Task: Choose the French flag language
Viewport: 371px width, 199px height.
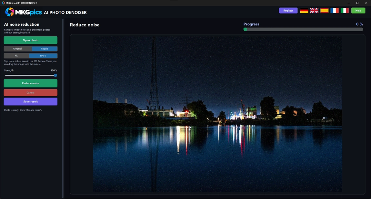Action: coord(335,10)
